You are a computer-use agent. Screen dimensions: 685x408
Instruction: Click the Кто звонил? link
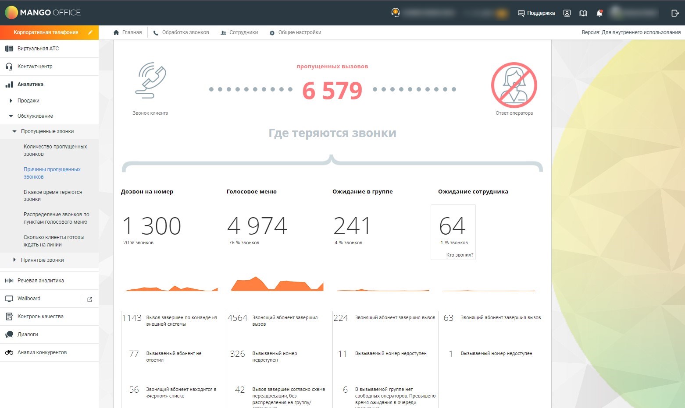coord(460,255)
